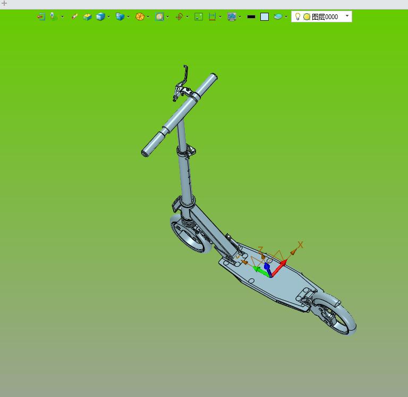408x397 pixels.
Task: Click the blue Z axis arrow of triad
Action: [x=268, y=269]
